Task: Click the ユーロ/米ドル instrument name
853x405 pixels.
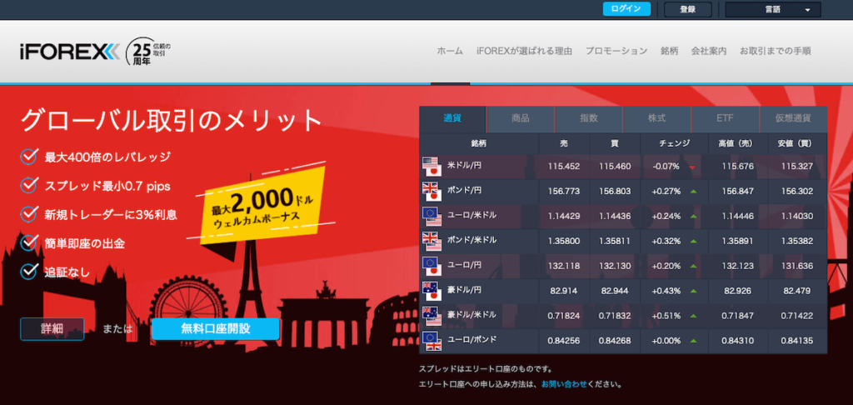Action: pos(471,215)
